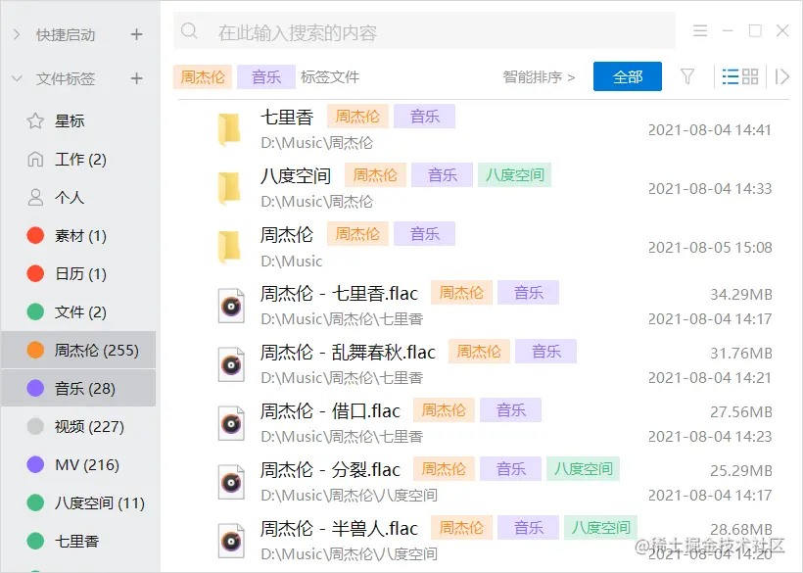Viewport: 803px width, 573px height.
Task: Open the 七里香 folder icon
Action: (x=229, y=129)
